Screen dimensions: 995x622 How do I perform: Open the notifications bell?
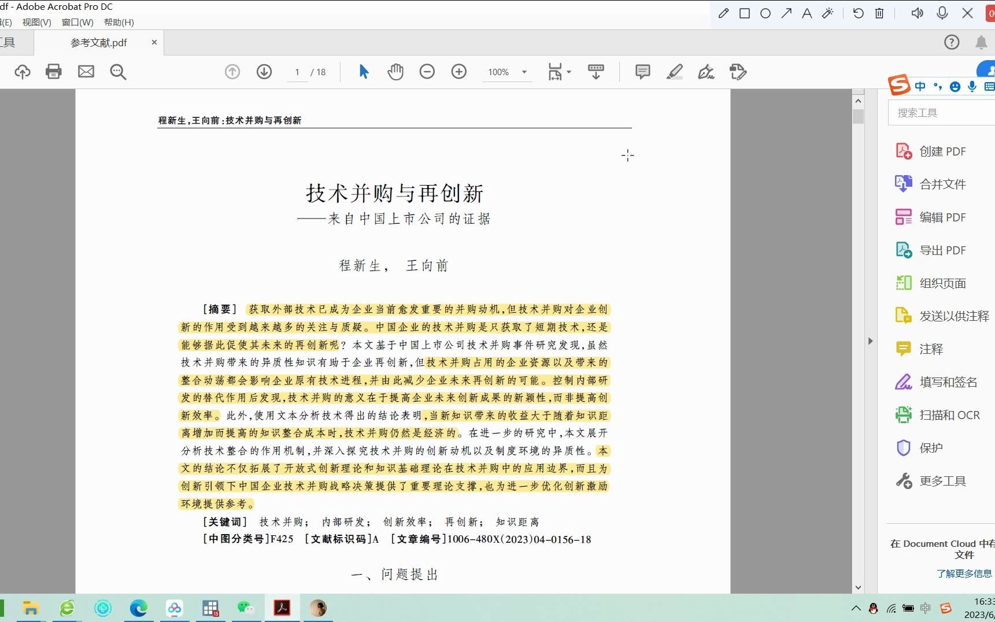[x=981, y=42]
